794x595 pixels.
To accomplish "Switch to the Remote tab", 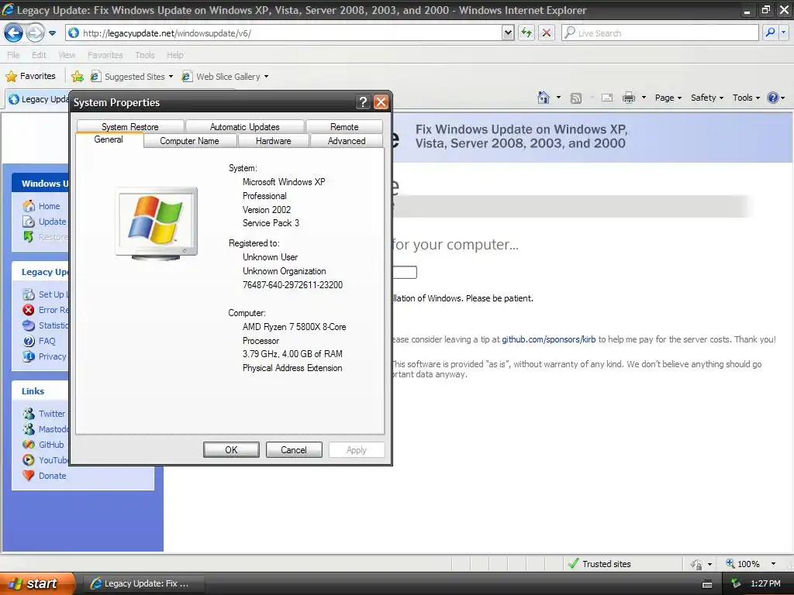I will [x=344, y=126].
